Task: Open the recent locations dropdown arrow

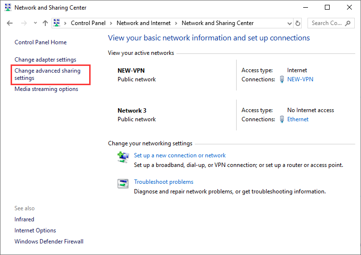Action: (35, 23)
